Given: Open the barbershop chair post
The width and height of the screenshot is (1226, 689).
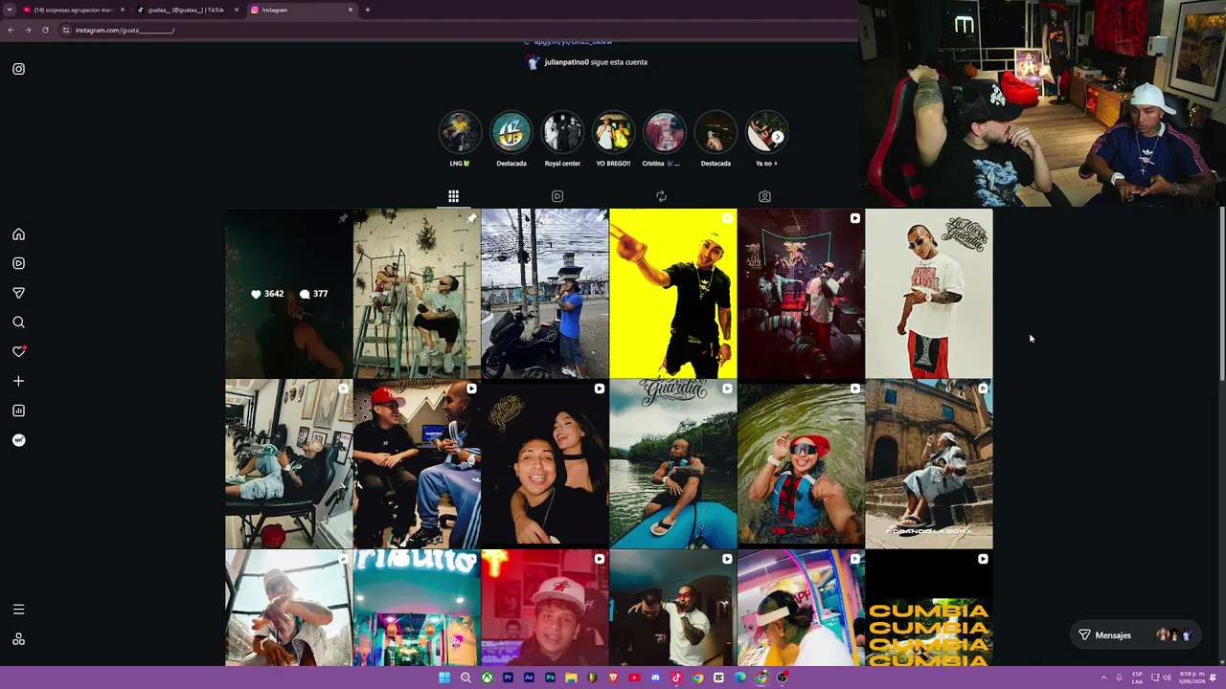Looking at the screenshot, I should (288, 464).
